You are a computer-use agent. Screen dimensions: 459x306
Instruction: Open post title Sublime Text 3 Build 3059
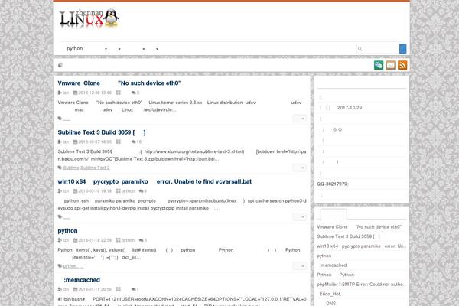(x=102, y=132)
